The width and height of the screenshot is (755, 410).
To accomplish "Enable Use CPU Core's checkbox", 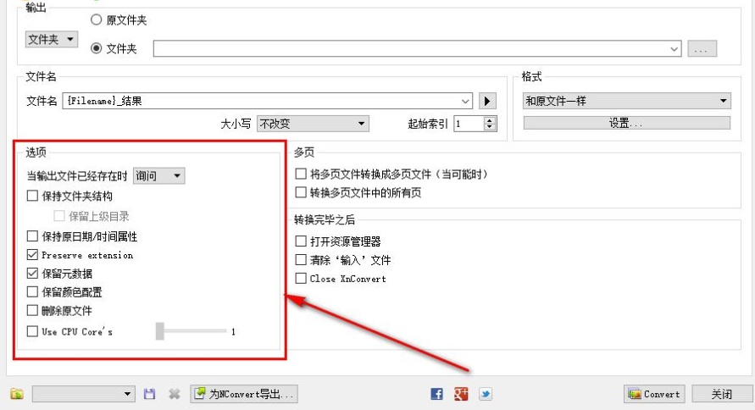I will (32, 331).
